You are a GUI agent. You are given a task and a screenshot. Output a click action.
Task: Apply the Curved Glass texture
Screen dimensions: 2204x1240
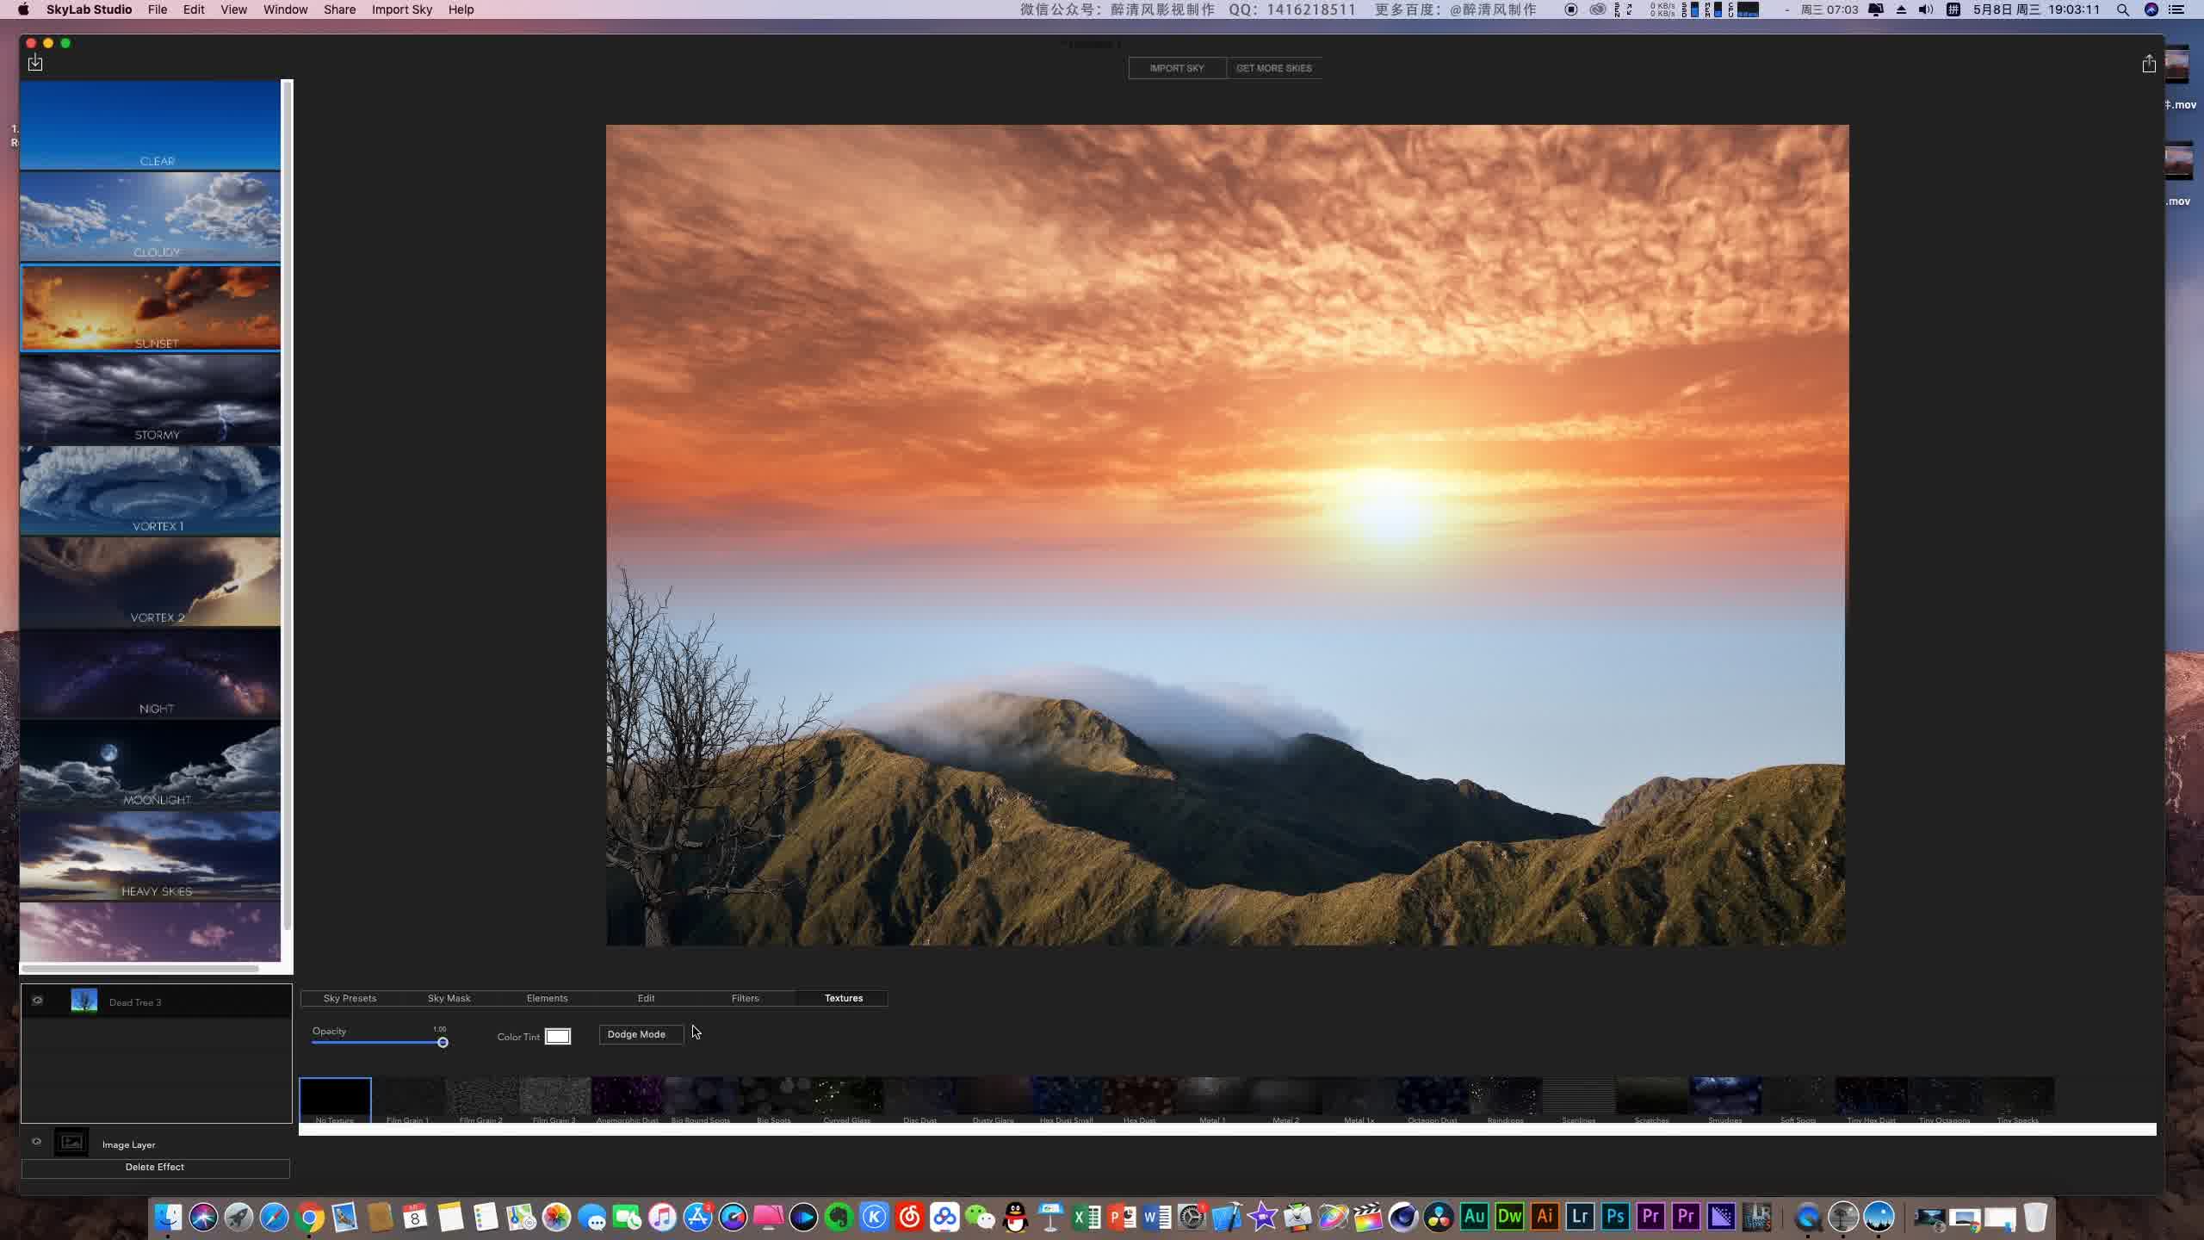(x=847, y=1100)
